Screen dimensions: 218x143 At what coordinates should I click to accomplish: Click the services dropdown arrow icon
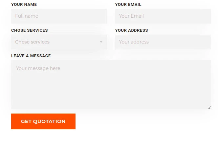click(101, 42)
